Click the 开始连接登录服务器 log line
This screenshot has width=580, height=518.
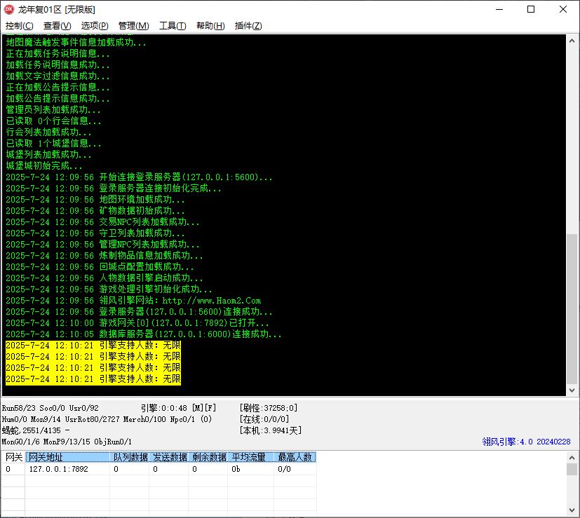(139, 177)
